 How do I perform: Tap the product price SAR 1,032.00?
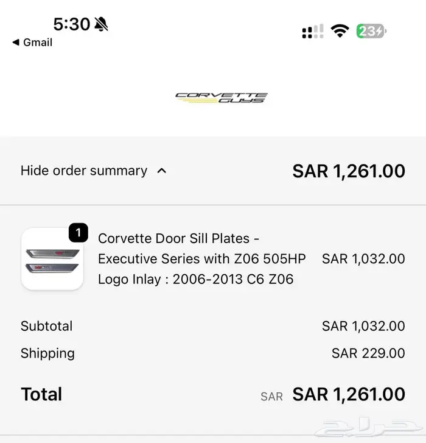(363, 258)
